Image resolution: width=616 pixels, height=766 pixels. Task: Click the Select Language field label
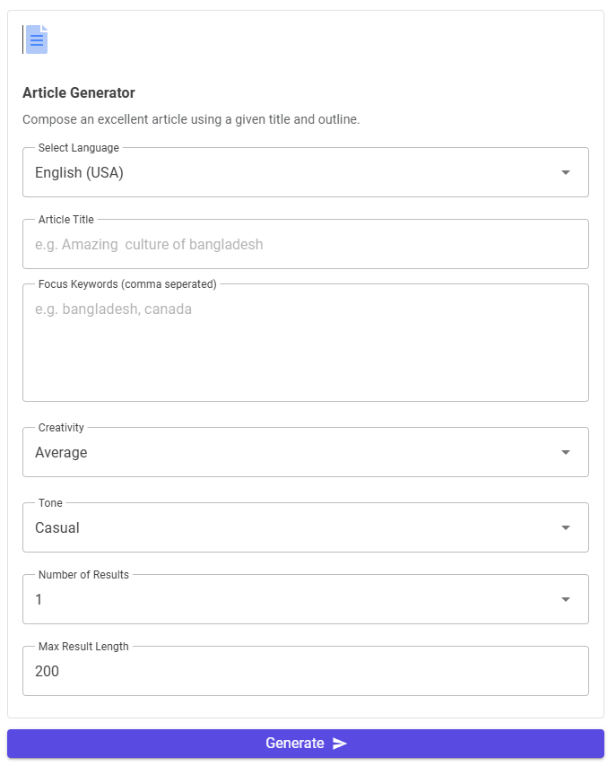coord(78,148)
